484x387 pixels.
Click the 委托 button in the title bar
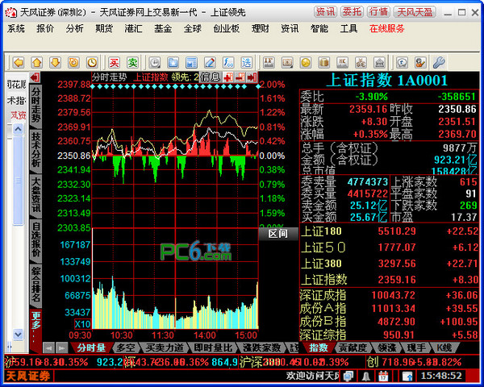point(352,12)
